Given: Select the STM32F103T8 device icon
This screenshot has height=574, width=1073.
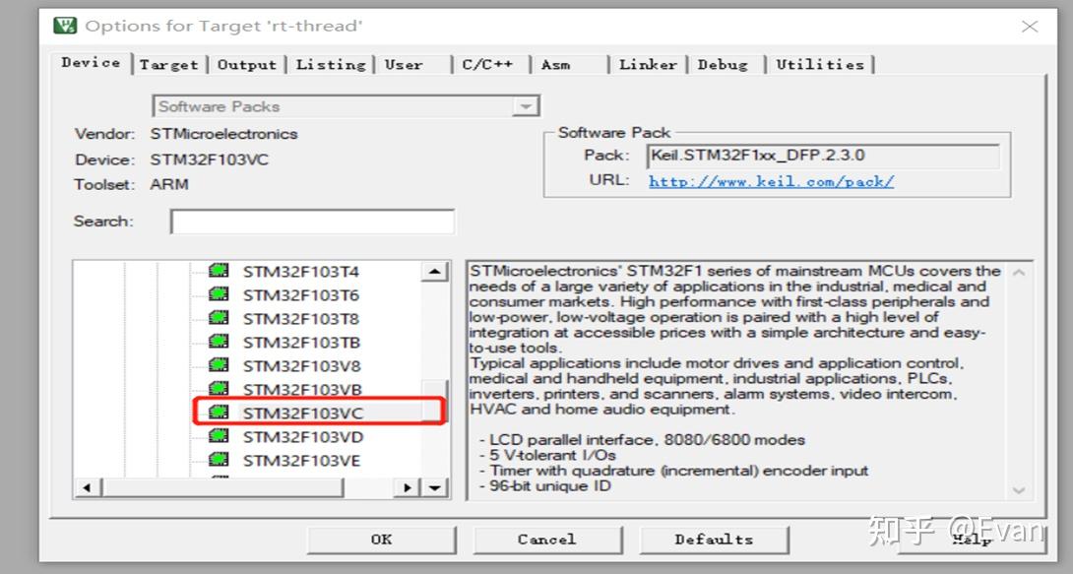Looking at the screenshot, I should (217, 318).
